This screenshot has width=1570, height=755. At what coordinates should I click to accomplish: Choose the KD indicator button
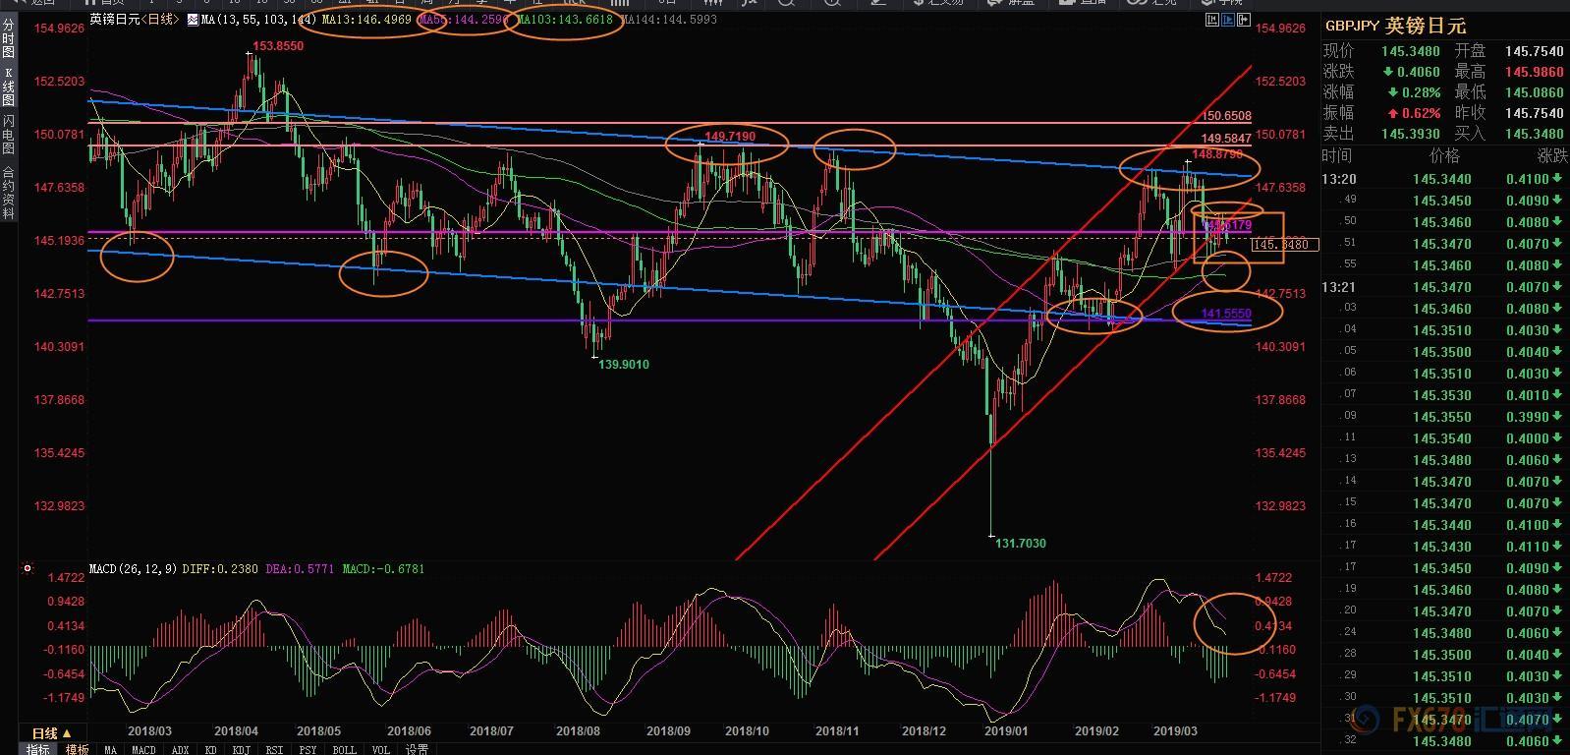click(x=210, y=749)
